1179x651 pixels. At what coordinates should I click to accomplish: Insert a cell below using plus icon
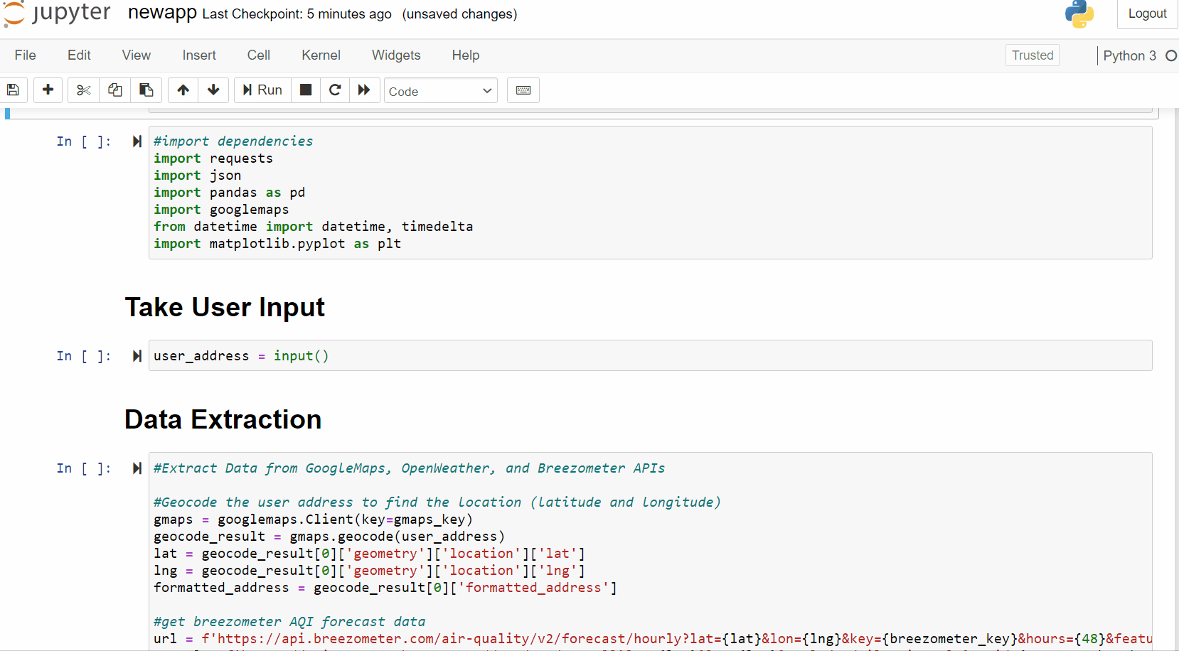pos(48,90)
